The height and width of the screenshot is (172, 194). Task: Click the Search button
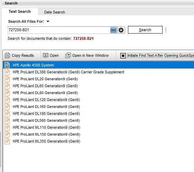[145, 30]
